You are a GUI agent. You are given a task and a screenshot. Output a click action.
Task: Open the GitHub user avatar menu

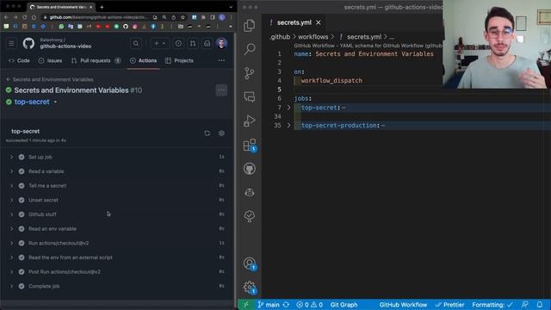coord(221,44)
